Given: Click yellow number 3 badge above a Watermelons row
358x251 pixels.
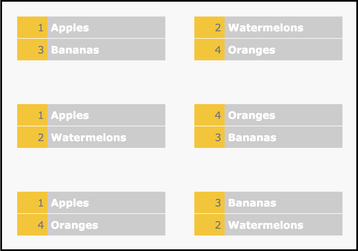Looking at the screenshot, I should click(209, 202).
